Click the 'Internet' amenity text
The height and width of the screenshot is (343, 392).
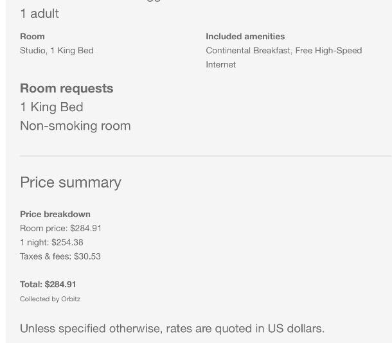pyautogui.click(x=221, y=64)
